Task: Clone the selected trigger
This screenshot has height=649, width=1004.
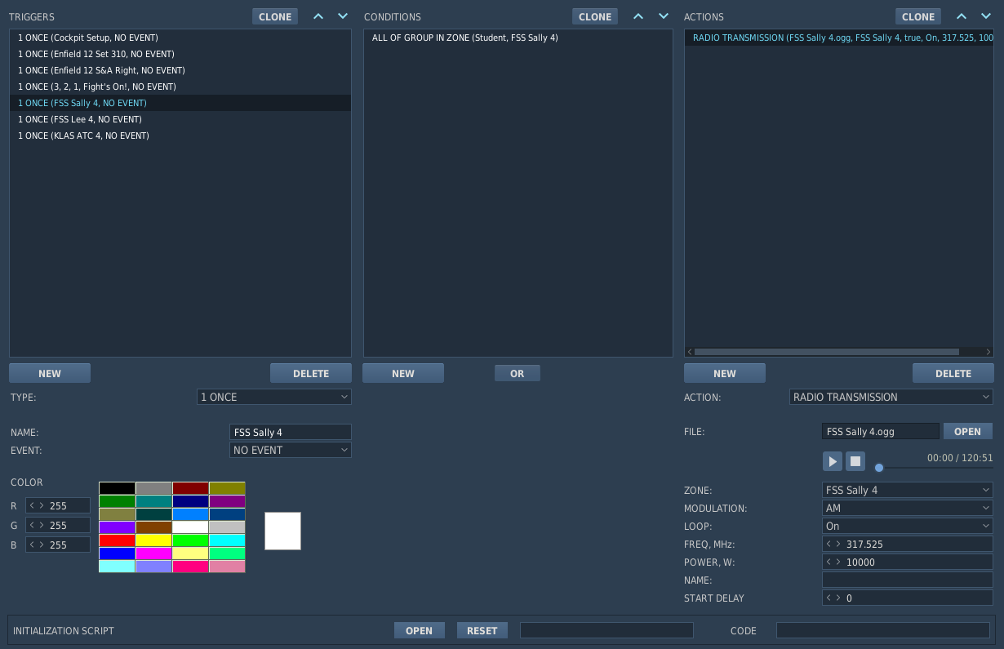Action: click(275, 16)
